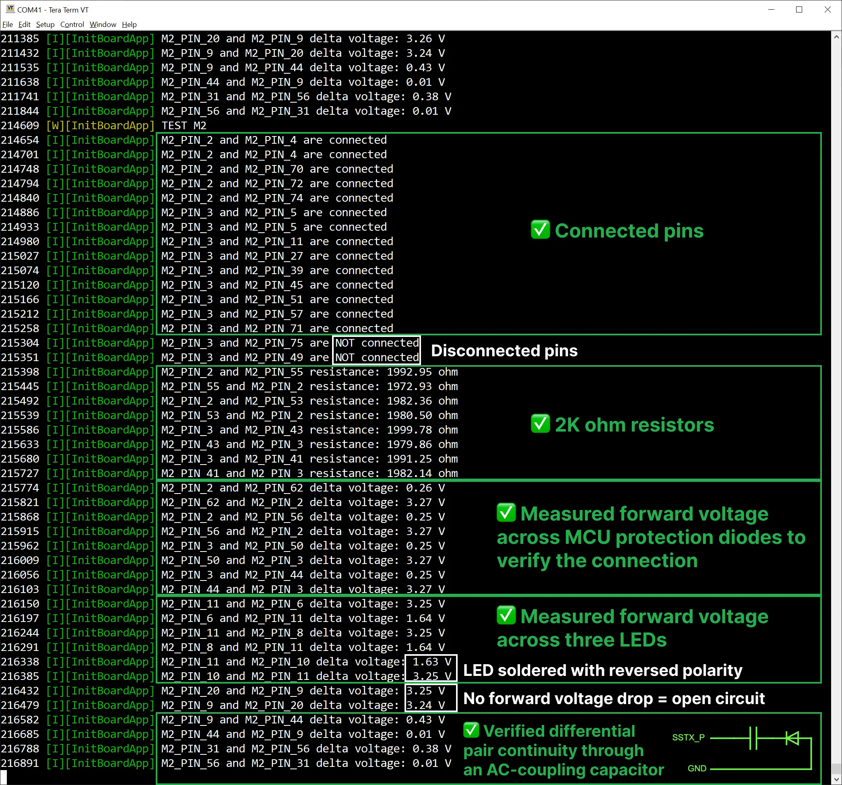842x785 pixels.
Task: Click the scrollbar down arrow
Action: tap(836, 779)
